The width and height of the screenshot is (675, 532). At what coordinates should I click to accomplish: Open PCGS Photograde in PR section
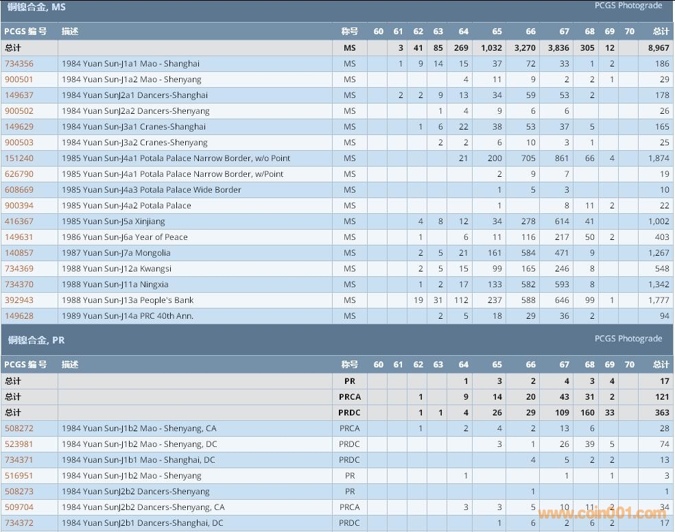(628, 339)
